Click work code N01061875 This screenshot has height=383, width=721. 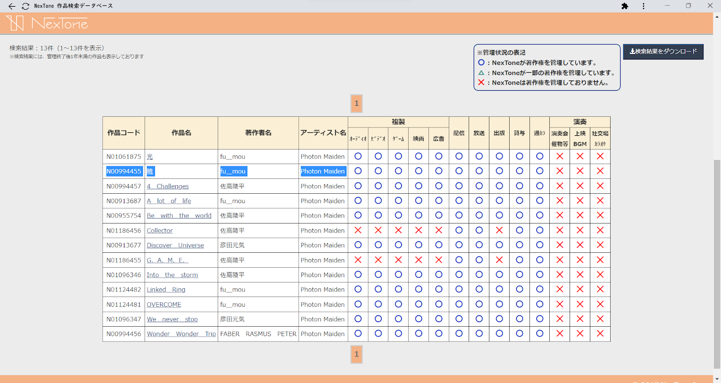(124, 156)
